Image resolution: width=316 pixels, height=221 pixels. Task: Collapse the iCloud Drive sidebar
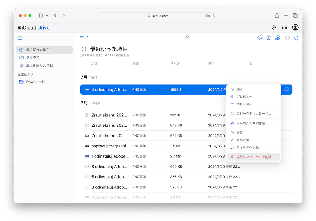coord(20,38)
